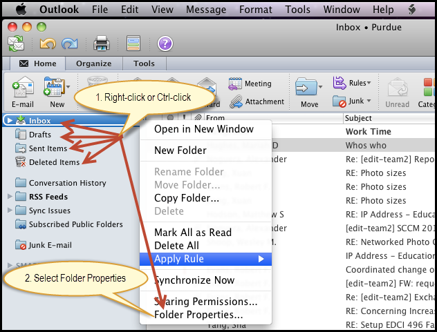
Task: Open the 'RE: Networked Photo' message
Action: (390, 242)
